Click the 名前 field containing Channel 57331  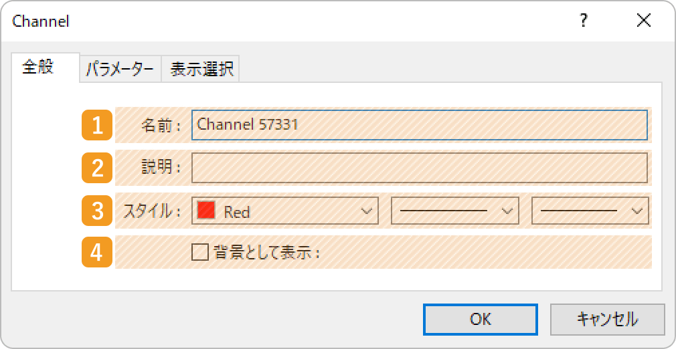pos(420,125)
